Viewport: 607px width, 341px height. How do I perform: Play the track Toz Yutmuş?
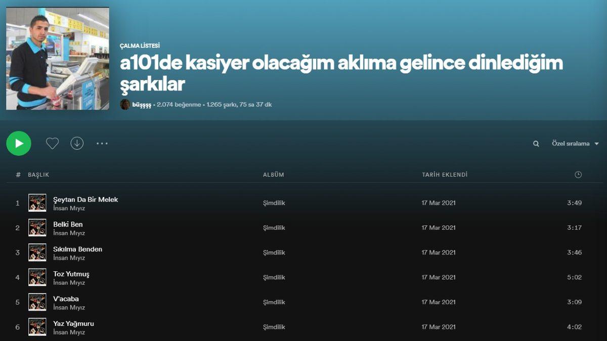pyautogui.click(x=70, y=274)
